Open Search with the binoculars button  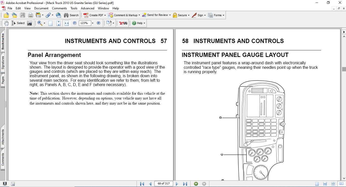(x=71, y=15)
